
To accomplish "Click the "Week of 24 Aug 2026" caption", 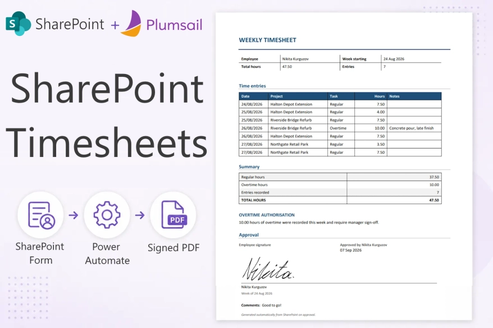I will (x=257, y=293).
